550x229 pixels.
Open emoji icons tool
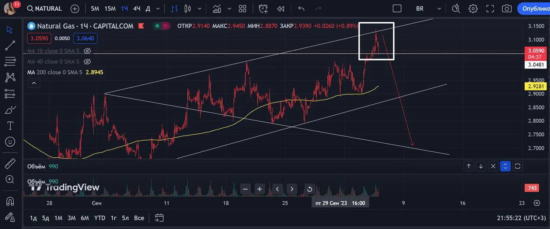tap(10, 142)
